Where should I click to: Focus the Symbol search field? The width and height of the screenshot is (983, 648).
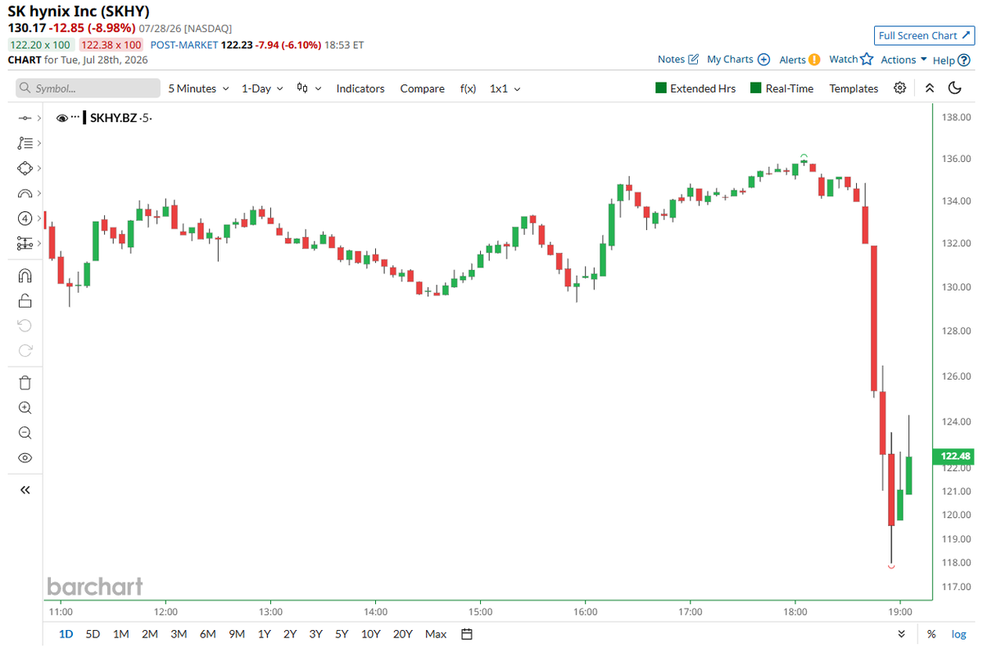tap(88, 88)
